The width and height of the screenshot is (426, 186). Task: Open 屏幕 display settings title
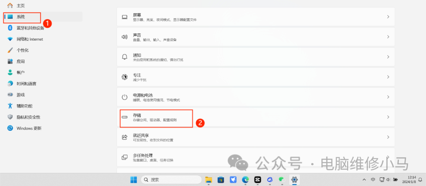[137, 15]
